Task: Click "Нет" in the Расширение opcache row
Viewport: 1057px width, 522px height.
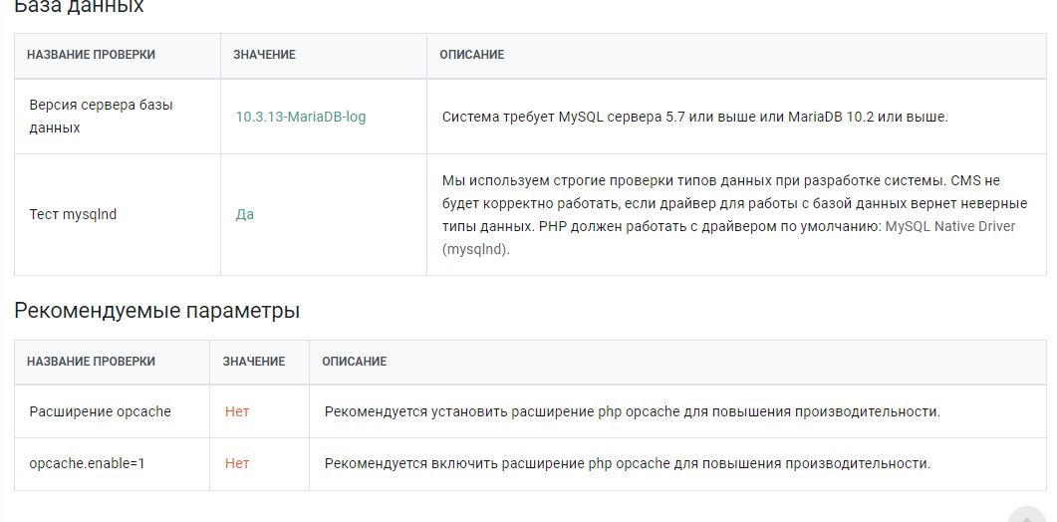Action: tap(237, 411)
